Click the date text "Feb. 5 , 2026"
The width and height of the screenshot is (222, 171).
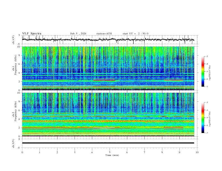tap(78, 34)
